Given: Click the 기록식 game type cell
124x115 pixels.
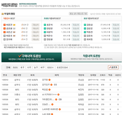Looking at the screenshot, I should [17, 94].
